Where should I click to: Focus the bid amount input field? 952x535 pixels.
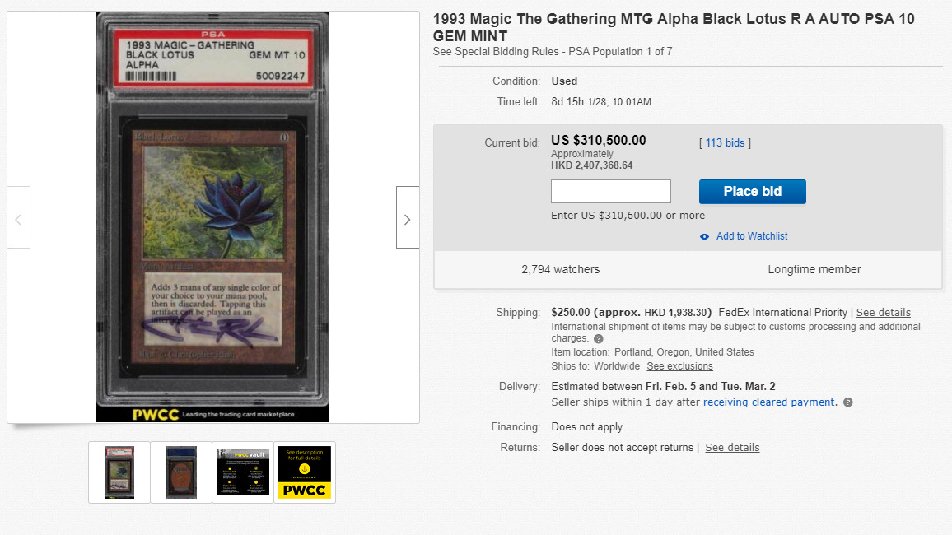611,192
